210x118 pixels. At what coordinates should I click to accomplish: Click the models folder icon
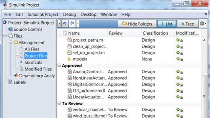[x=69, y=59]
